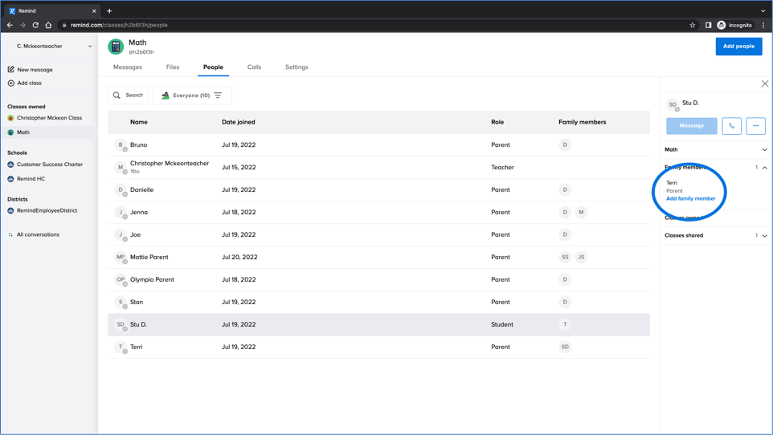Click the Add people button
This screenshot has width=773, height=435.
coord(738,47)
